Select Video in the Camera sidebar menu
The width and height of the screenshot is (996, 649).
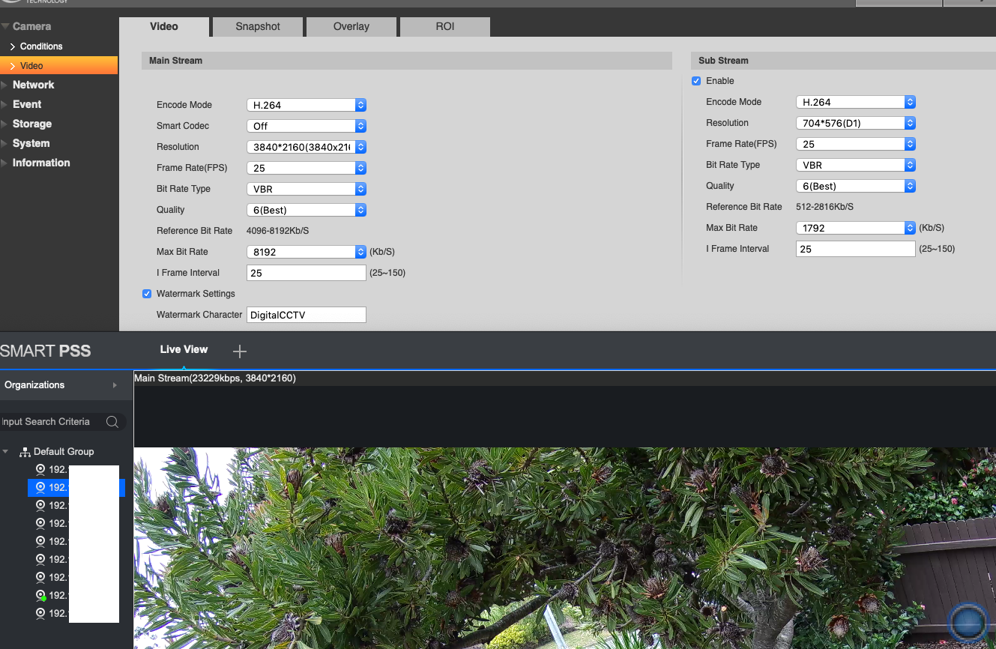point(58,66)
